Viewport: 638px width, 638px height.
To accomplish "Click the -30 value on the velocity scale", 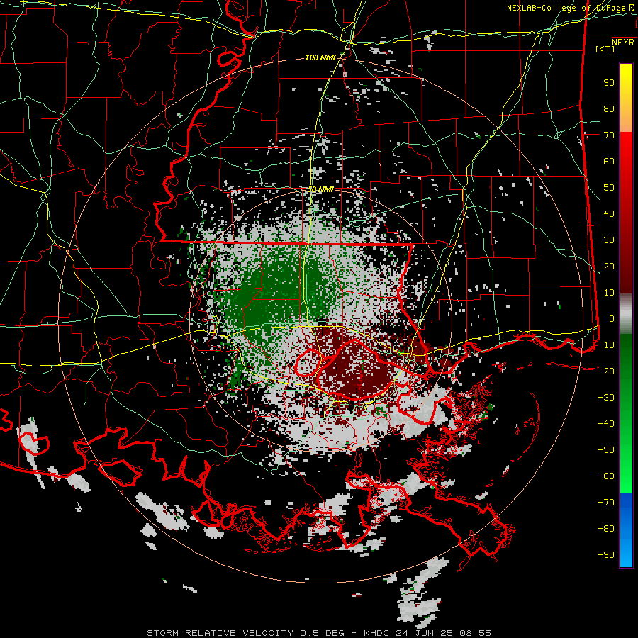I will tap(606, 398).
